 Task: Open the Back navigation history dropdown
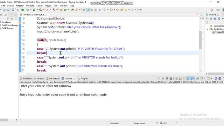point(129,10)
